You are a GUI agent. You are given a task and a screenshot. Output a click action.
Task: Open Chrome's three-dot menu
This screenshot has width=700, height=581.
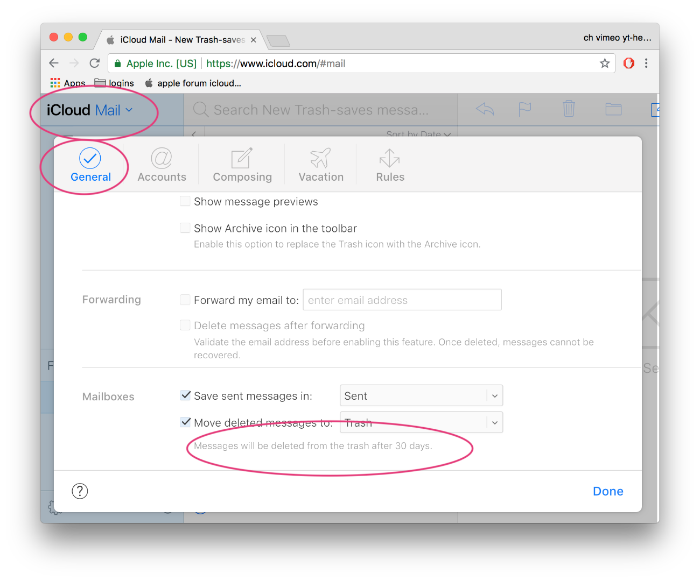point(646,63)
